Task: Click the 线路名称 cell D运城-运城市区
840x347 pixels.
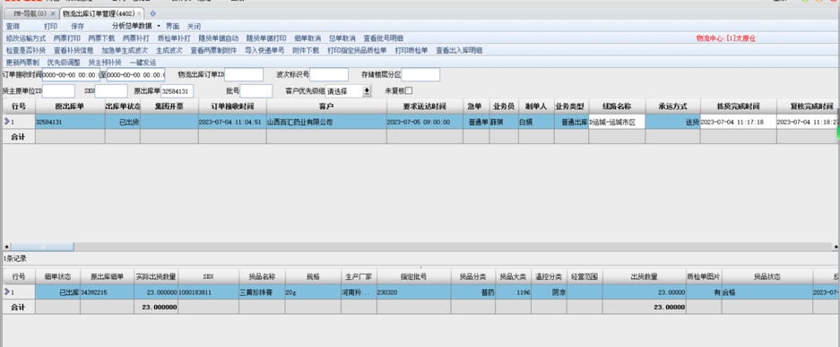Action: 617,122
